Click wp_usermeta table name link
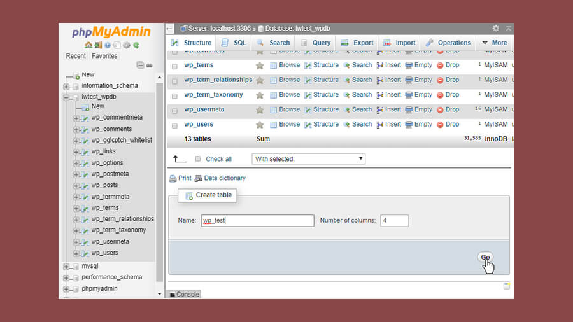Screen dimensions: 573x322 tap(204, 109)
